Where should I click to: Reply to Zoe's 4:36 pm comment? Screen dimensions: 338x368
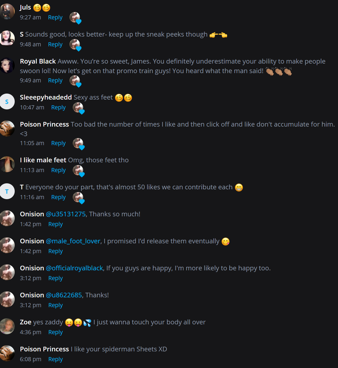56,332
